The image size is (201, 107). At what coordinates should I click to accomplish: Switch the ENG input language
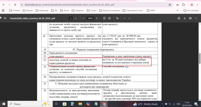coord(178,104)
